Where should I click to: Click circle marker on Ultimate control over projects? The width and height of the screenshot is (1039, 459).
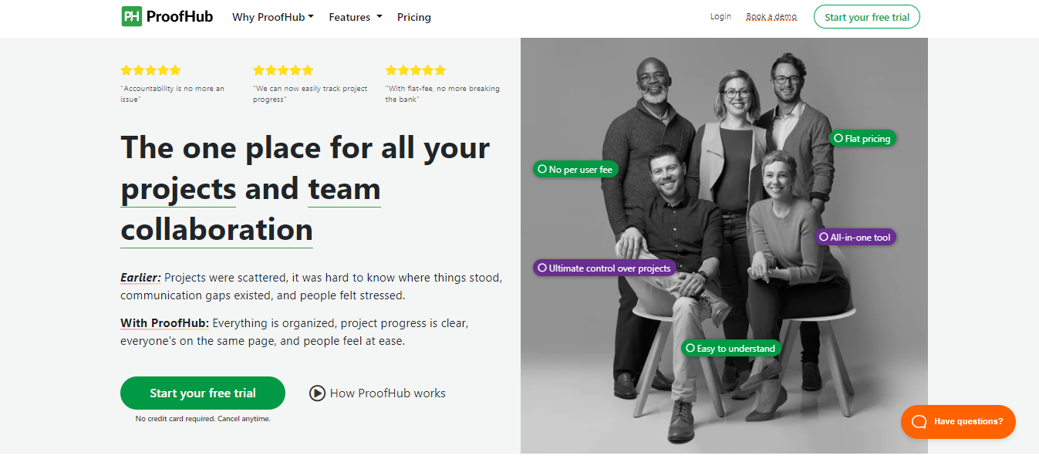pyautogui.click(x=542, y=268)
